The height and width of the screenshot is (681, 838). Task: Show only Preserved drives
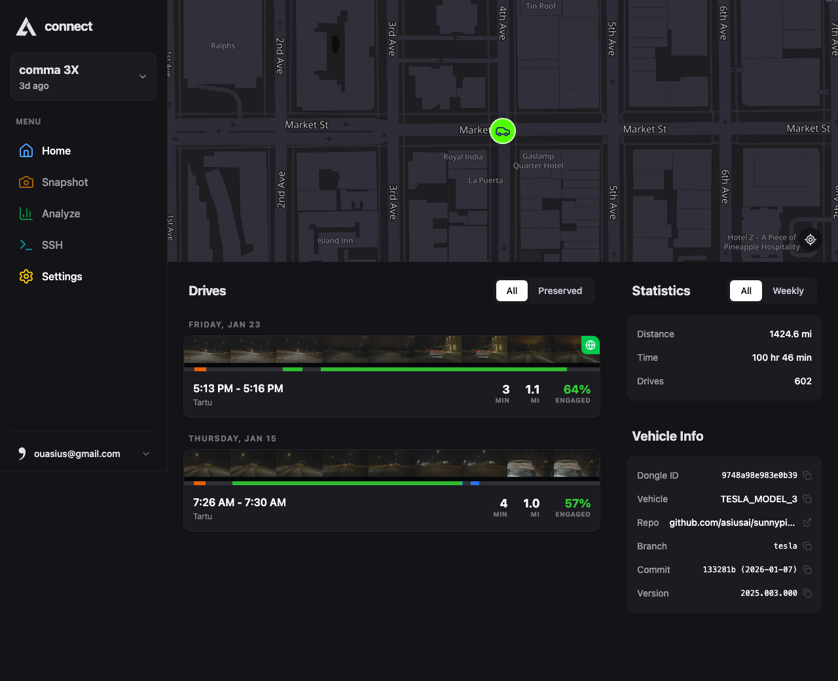(560, 291)
